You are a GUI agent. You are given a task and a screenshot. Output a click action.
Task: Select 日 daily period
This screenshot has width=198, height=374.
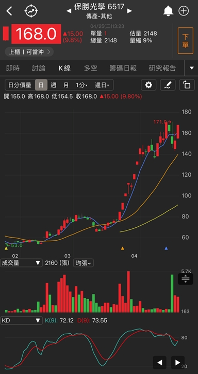41,85
